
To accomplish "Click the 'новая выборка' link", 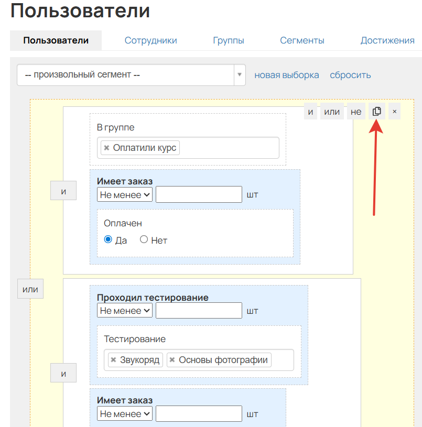I will pos(287,75).
